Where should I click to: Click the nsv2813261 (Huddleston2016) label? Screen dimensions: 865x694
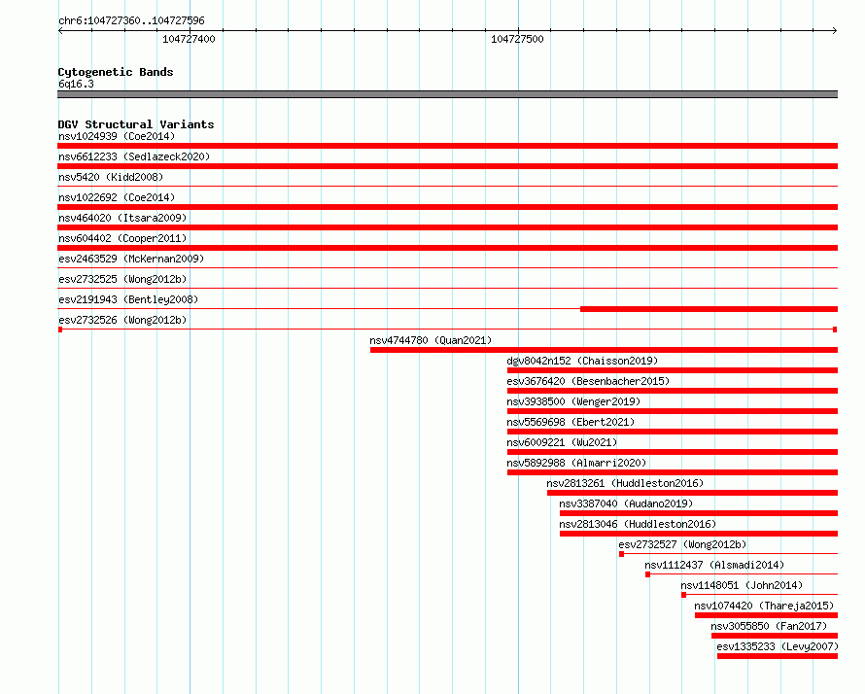(625, 483)
